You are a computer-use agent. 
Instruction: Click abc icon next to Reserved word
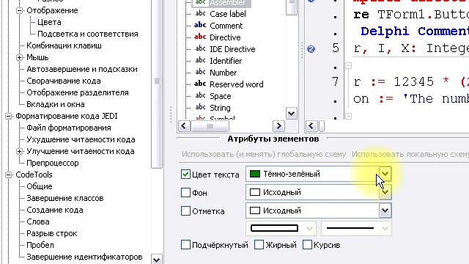point(200,84)
